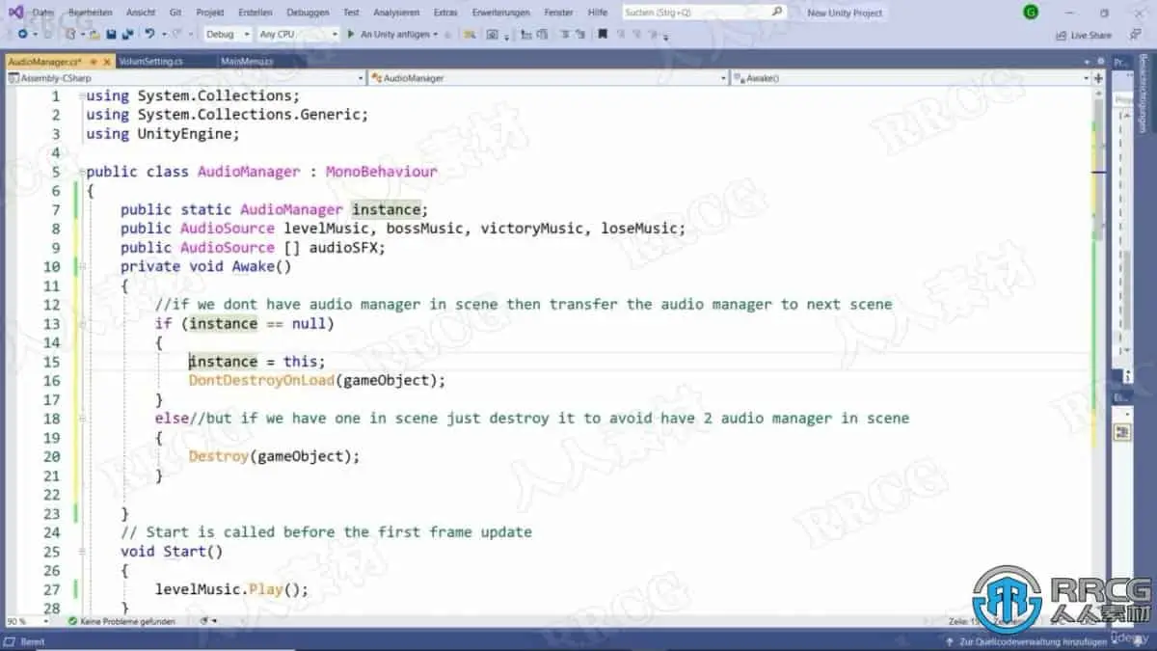Open the Erstellen menu
Viewport: 1157px width, 651px height.
point(255,13)
